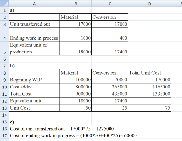Select row 6 header
182x141 pixels.
(x=5, y=59)
